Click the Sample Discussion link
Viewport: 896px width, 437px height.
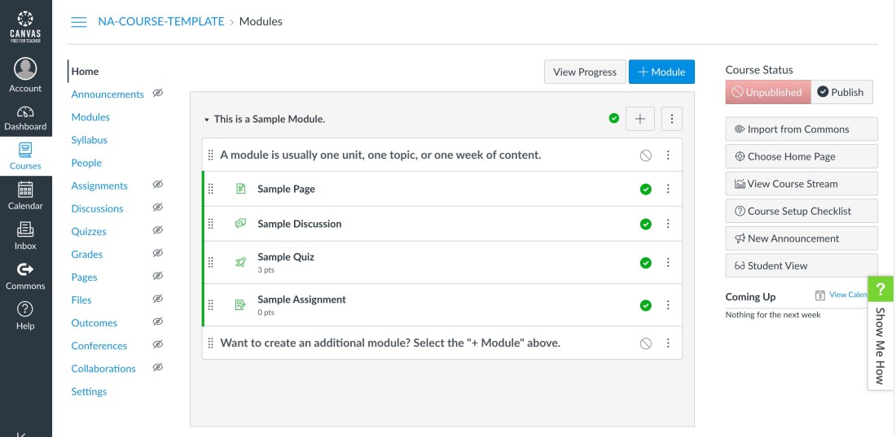click(299, 224)
